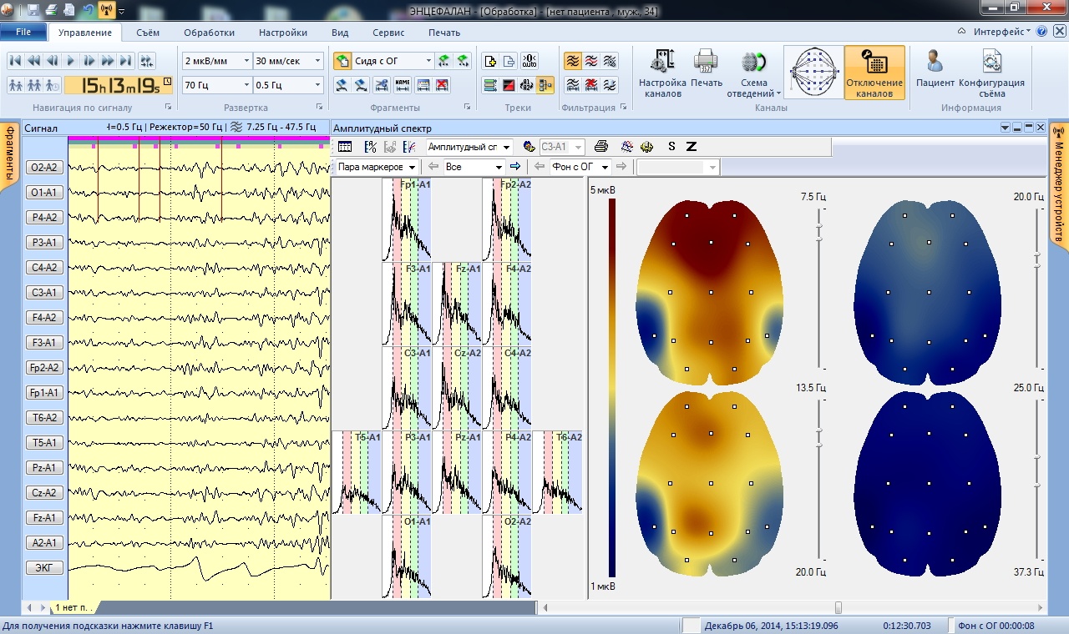1069x634 pixels.
Task: Toggle the O2-A2 channel label
Action: [43, 168]
